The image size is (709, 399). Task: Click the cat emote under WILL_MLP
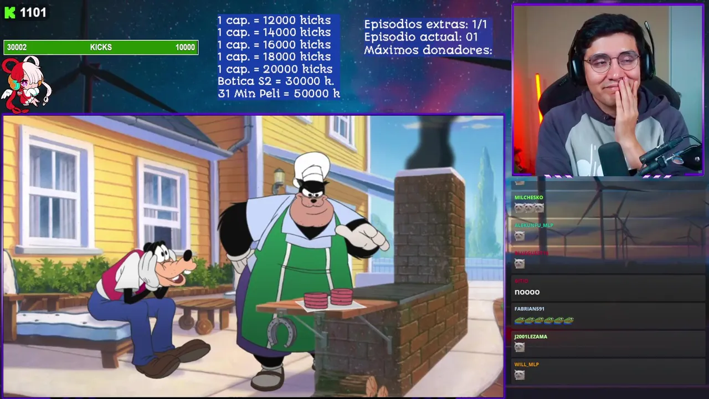coord(519,375)
